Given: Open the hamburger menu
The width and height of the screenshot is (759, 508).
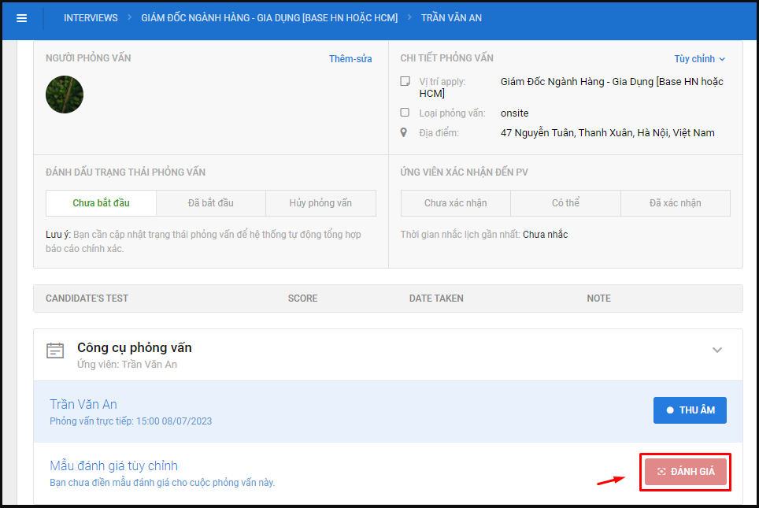Looking at the screenshot, I should pyautogui.click(x=21, y=18).
